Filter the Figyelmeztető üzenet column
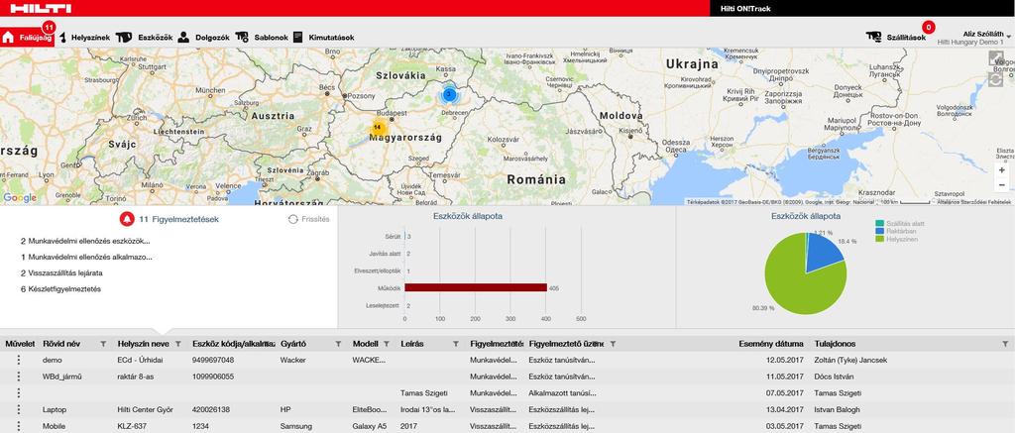The image size is (1015, 433). (613, 345)
